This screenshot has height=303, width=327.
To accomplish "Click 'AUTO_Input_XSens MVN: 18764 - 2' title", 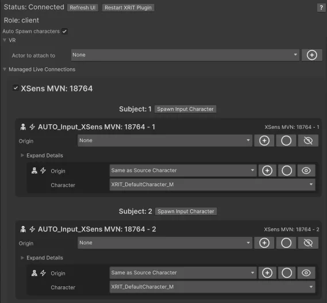I will click(97, 229).
